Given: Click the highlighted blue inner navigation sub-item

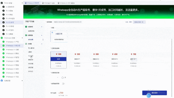Looking at the screenshot, I should [x=31, y=40].
